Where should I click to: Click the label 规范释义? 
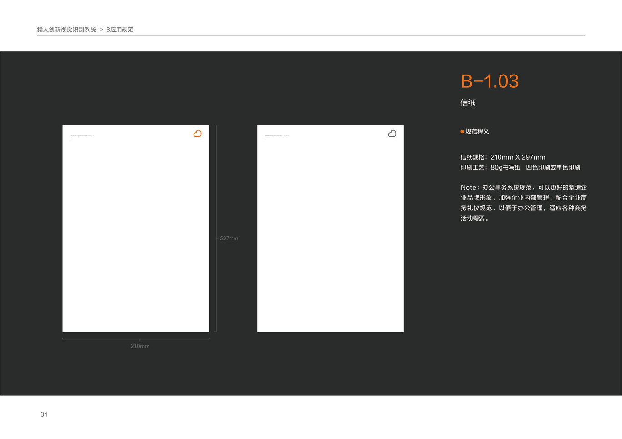pyautogui.click(x=477, y=131)
